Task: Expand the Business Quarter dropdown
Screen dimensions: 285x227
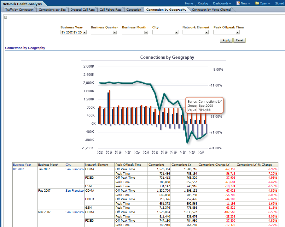Action: (x=115, y=32)
